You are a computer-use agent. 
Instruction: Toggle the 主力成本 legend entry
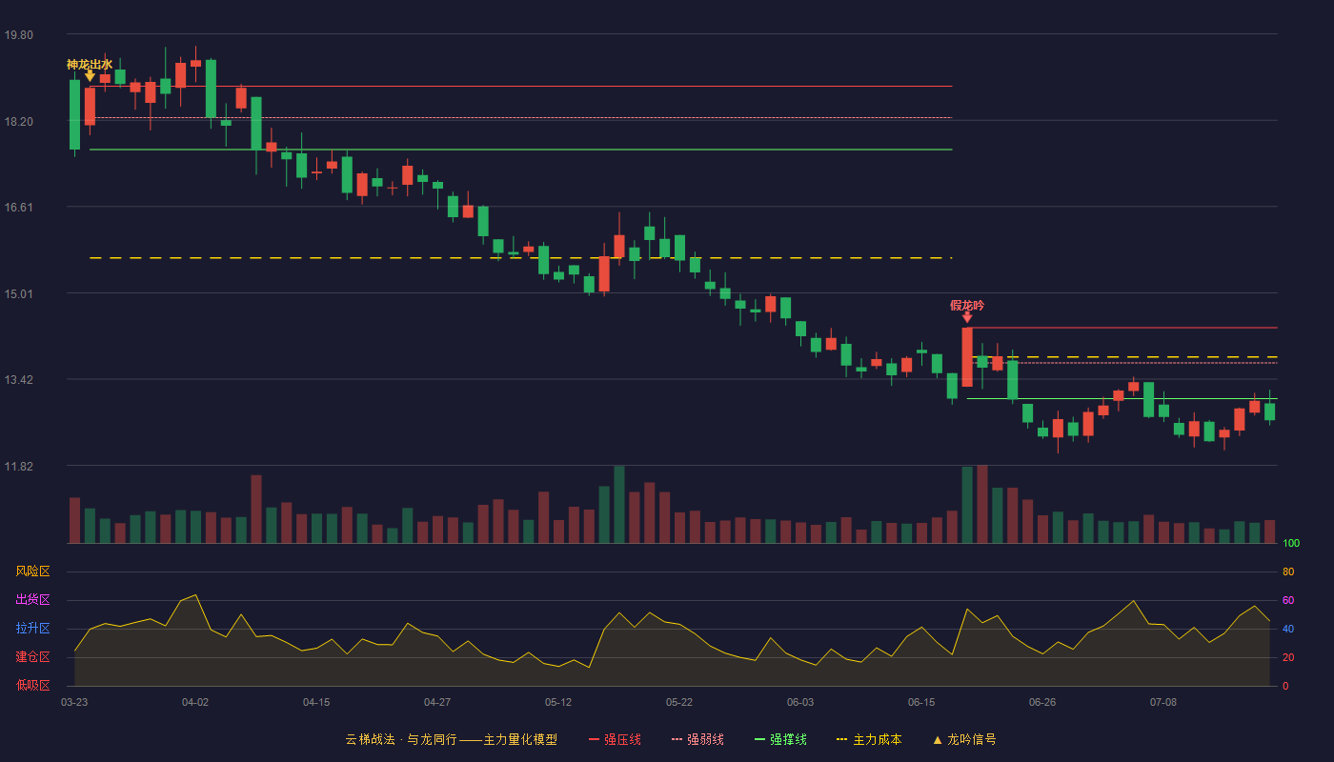click(x=869, y=739)
